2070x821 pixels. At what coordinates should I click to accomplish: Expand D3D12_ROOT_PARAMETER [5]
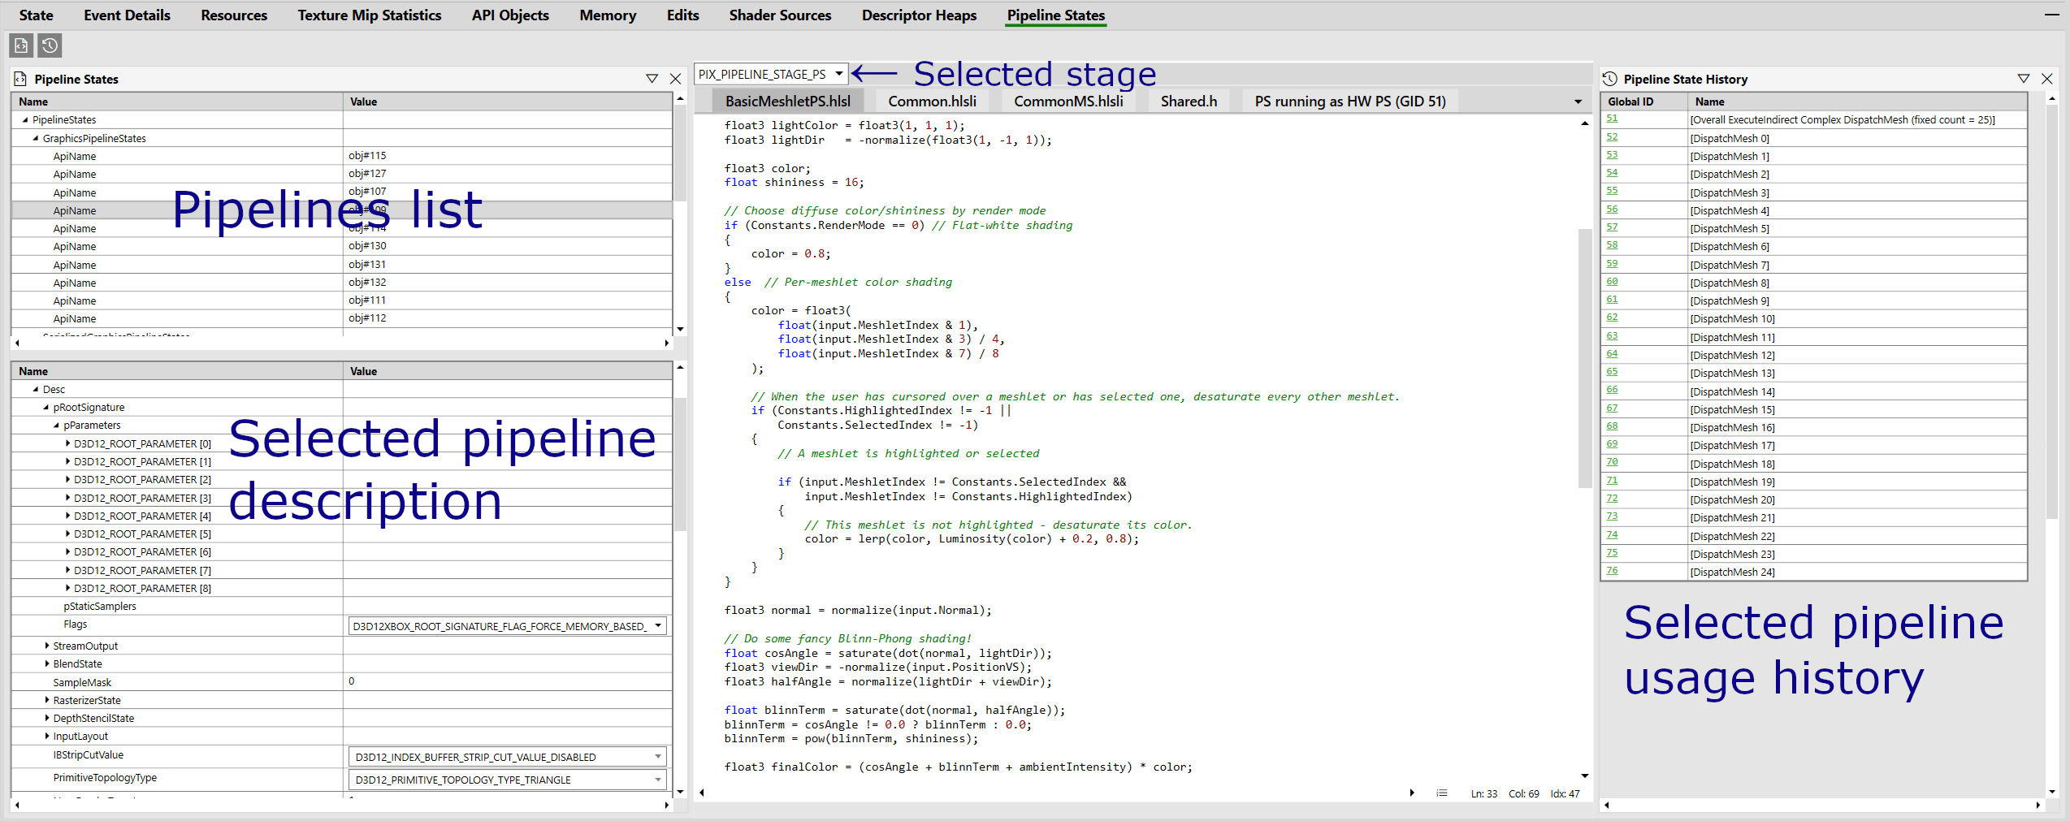click(x=67, y=534)
